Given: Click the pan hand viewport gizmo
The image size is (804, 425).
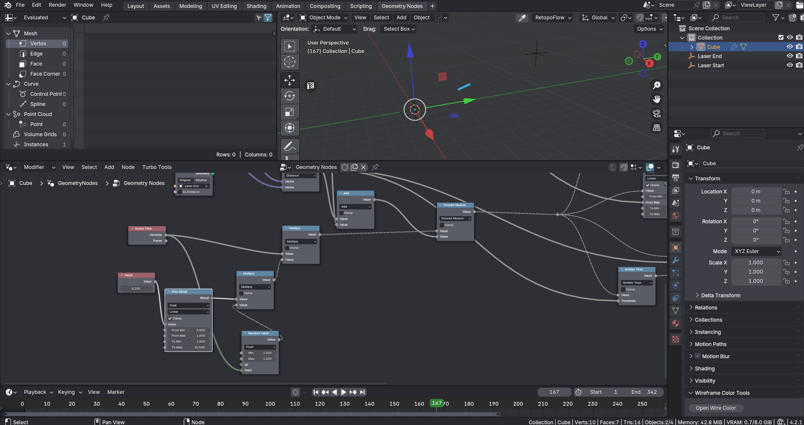Looking at the screenshot, I should point(657,99).
